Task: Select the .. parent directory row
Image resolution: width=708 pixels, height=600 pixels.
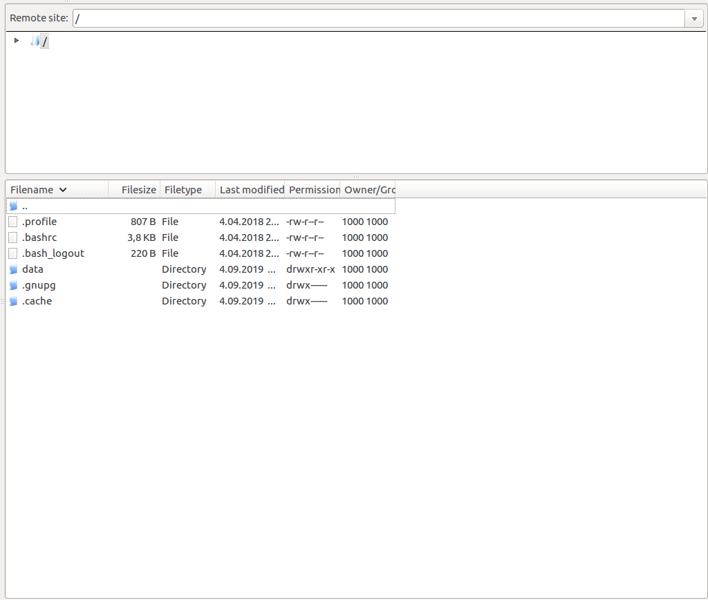Action: point(201,206)
